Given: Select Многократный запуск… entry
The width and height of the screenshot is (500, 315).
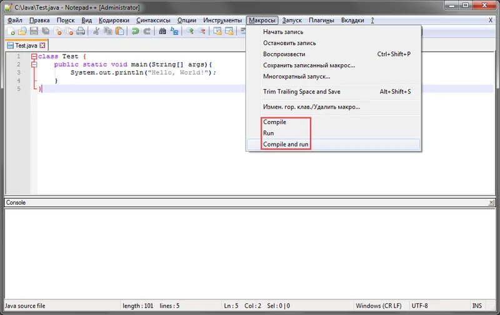Looking at the screenshot, I should (334, 76).
